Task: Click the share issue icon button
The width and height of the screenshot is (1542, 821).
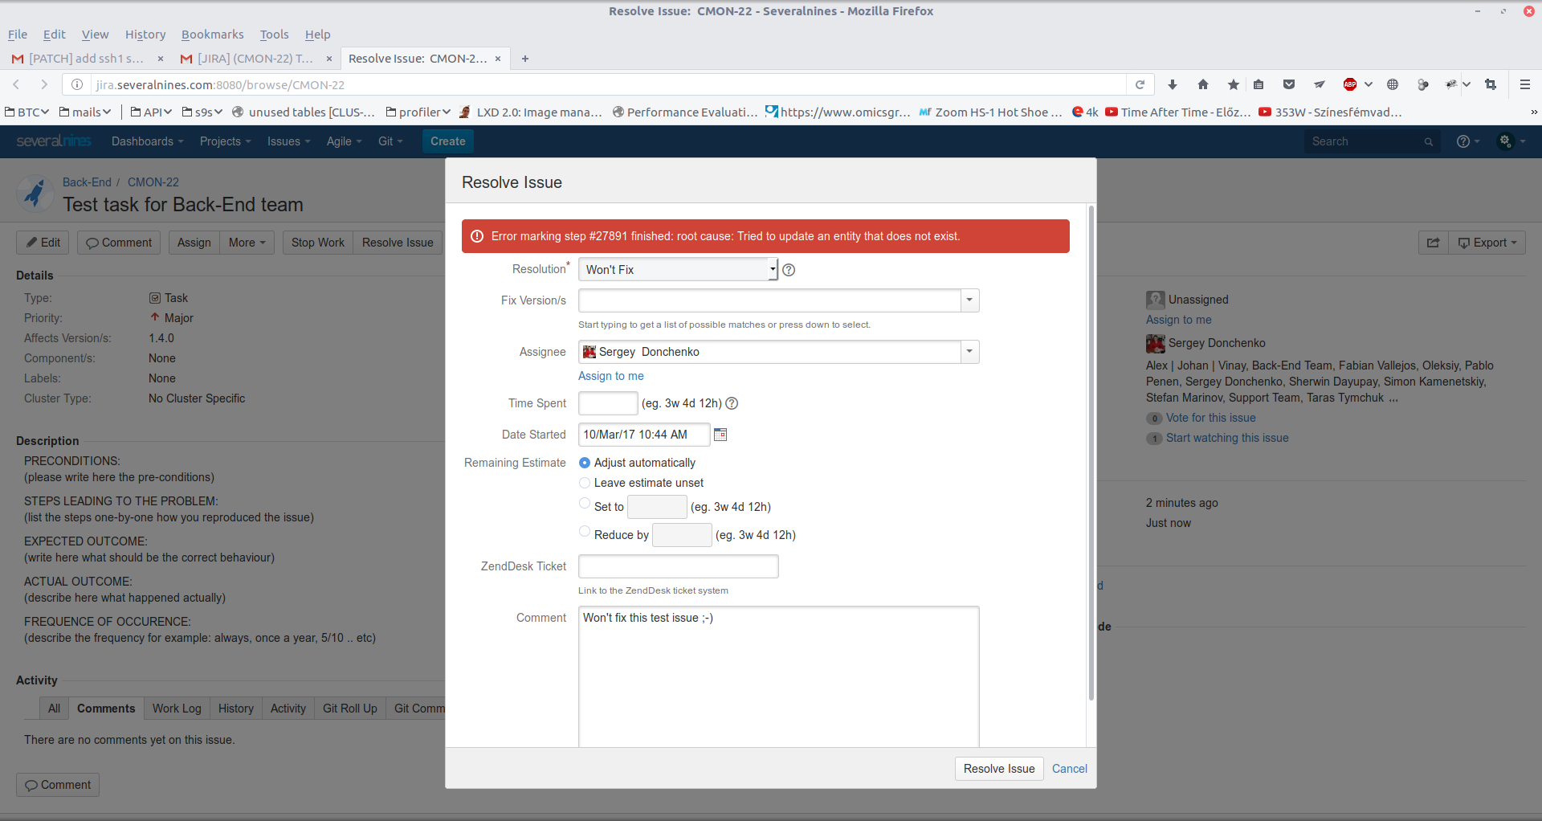Action: pyautogui.click(x=1434, y=243)
